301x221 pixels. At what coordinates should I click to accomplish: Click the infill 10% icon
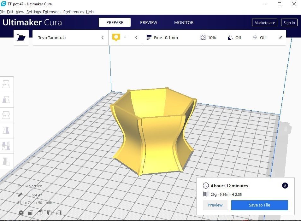pyautogui.click(x=203, y=38)
